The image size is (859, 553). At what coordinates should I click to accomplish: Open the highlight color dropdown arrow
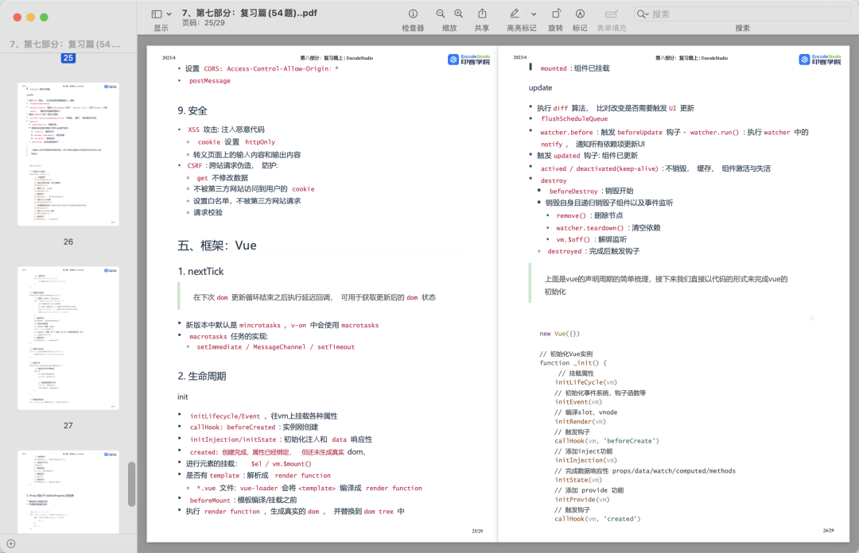pos(534,14)
